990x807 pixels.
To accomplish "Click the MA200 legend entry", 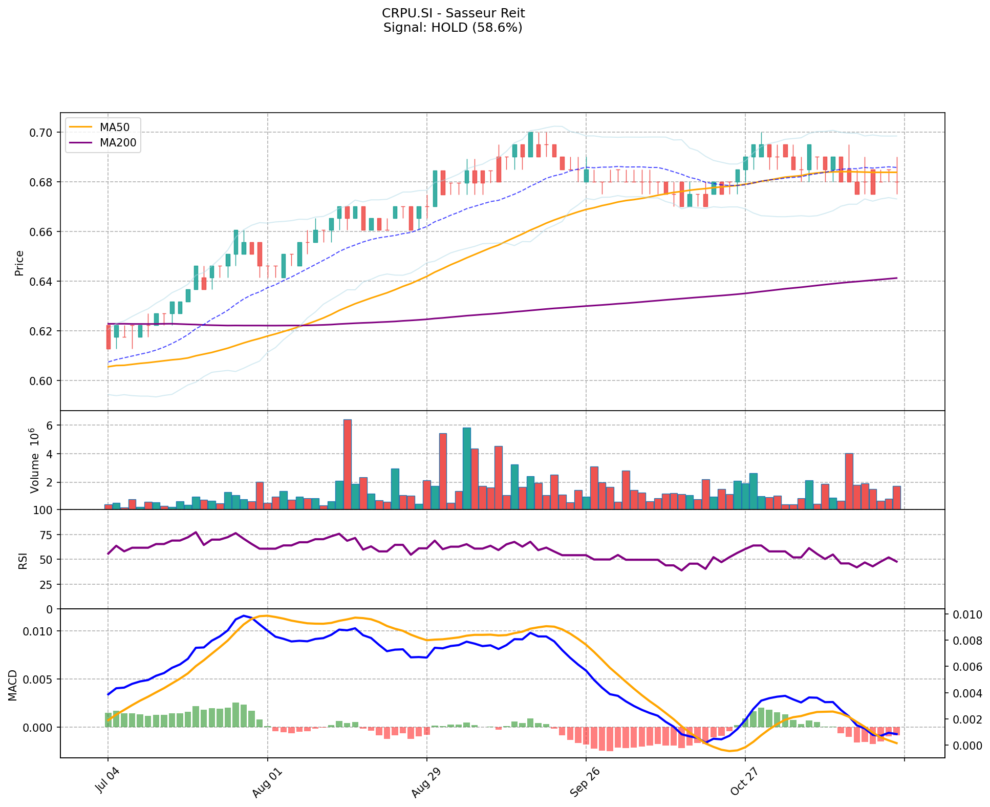I will [x=118, y=143].
